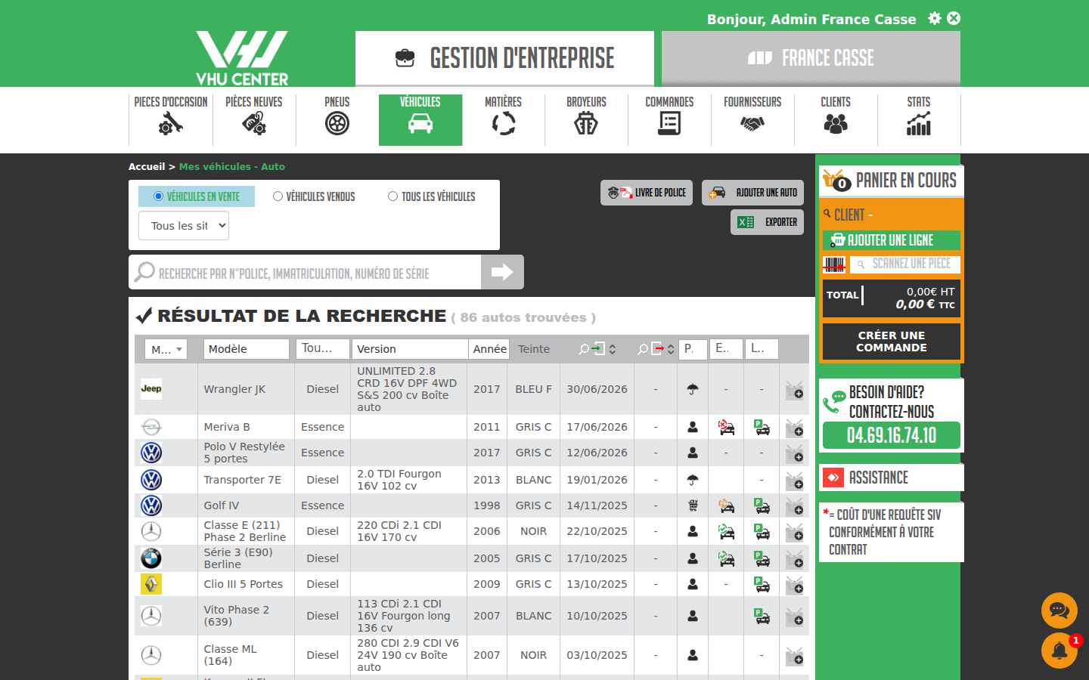
Task: Click the green car status icon for Classe E
Action: click(726, 531)
